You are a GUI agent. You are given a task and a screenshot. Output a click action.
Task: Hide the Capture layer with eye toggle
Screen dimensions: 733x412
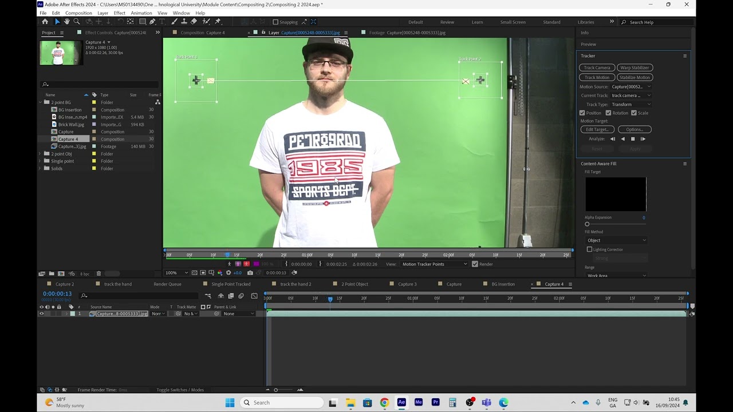pyautogui.click(x=41, y=314)
